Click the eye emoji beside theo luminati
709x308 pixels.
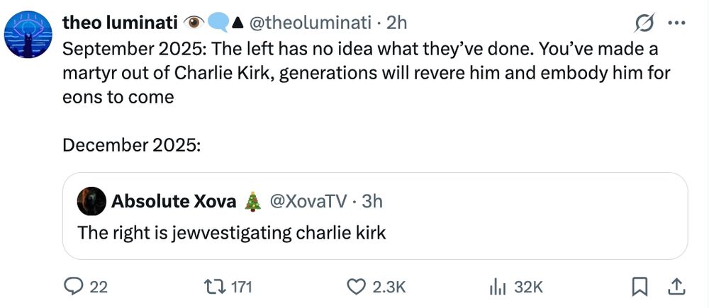[x=193, y=23]
